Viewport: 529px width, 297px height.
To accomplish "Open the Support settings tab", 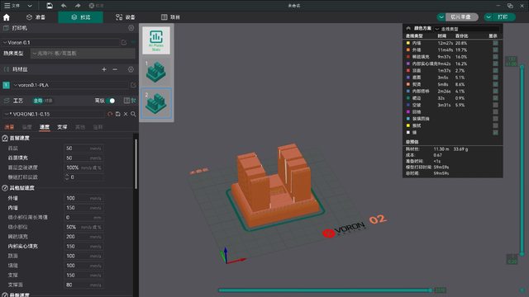I will [x=62, y=127].
